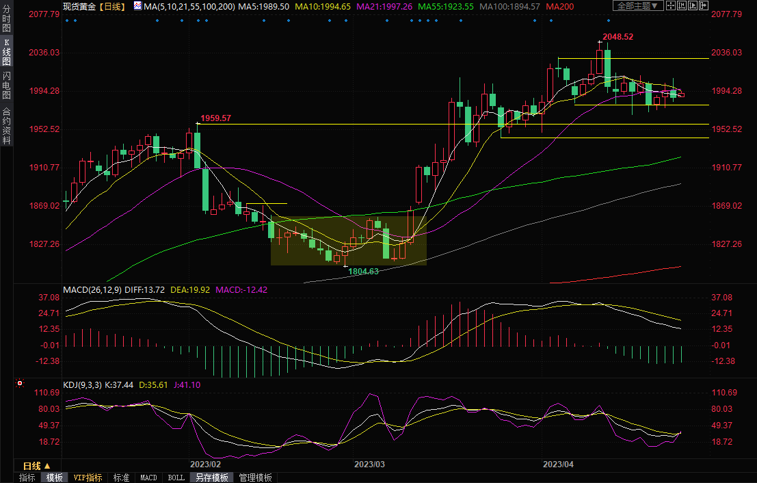Open 管理模板 template manager
757x483 pixels.
(x=255, y=478)
